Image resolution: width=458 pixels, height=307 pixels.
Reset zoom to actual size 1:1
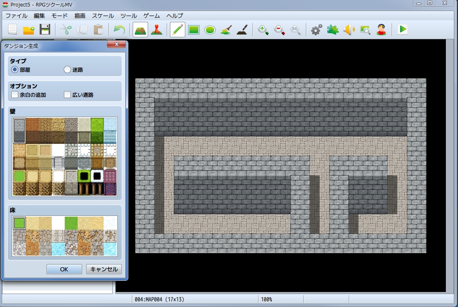point(295,30)
